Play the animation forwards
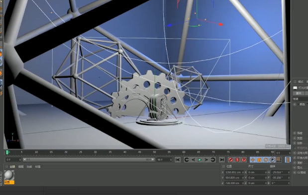Image resolution: width=308 pixels, height=195 pixels. tap(200, 160)
